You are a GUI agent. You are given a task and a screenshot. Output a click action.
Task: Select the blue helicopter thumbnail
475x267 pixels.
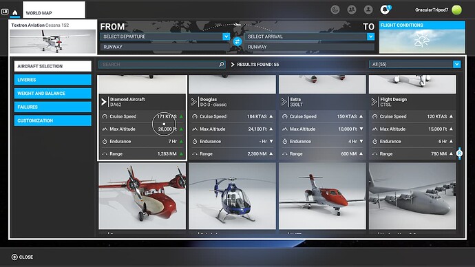232,196
